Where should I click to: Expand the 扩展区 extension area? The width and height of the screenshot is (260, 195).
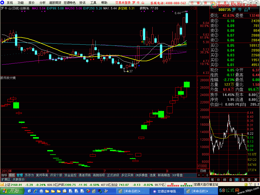(6, 179)
